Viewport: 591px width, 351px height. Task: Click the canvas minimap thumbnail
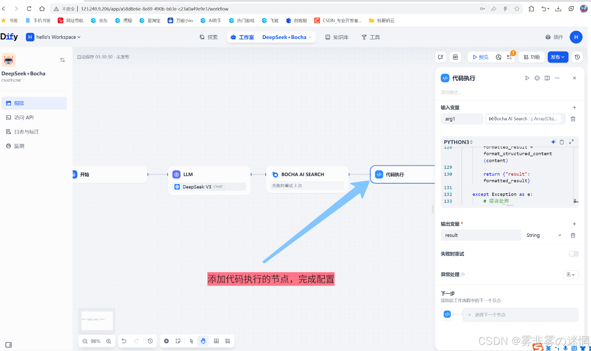point(97,320)
